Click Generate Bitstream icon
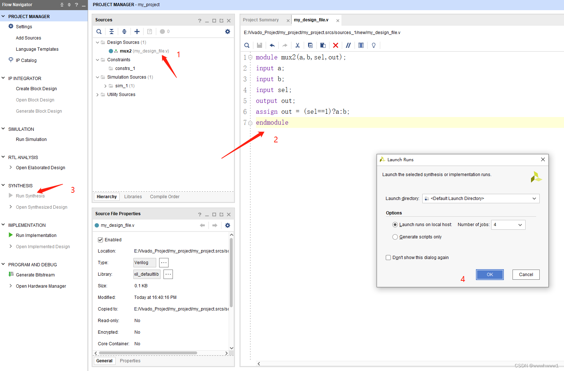Screen dimensions: 564x371 point(11,274)
